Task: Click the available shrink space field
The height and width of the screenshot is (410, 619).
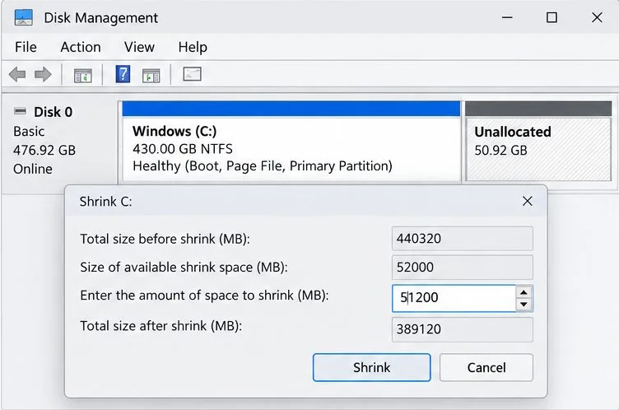Action: click(x=463, y=267)
